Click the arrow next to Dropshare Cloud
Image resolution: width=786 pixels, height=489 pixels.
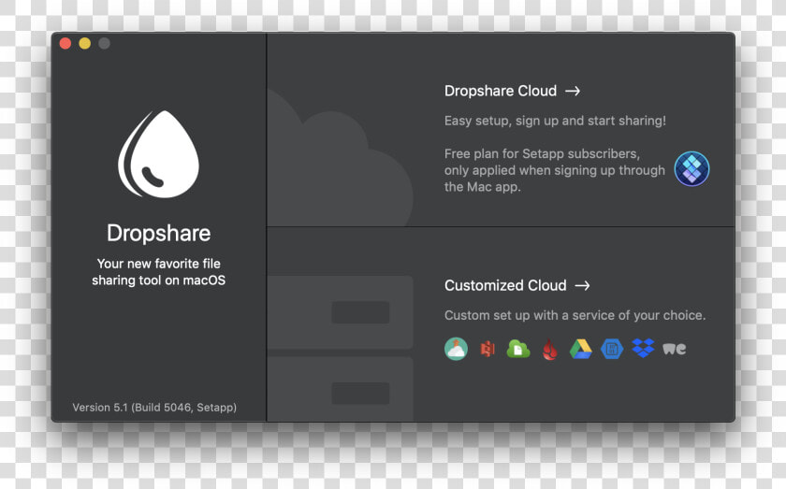(573, 91)
